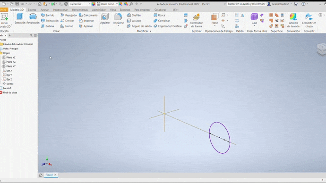326x183 pixels.
Task: Open the ricardofredes2 account dropdown
Action: coord(291,4)
